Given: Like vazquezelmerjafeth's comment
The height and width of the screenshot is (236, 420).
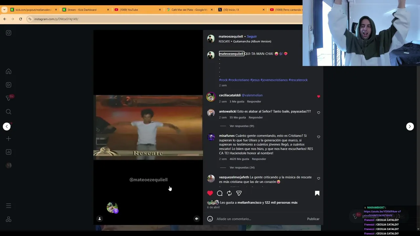Looking at the screenshot, I should (x=319, y=178).
